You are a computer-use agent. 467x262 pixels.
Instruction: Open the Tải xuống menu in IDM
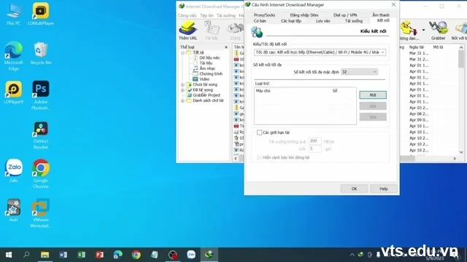point(225,15)
